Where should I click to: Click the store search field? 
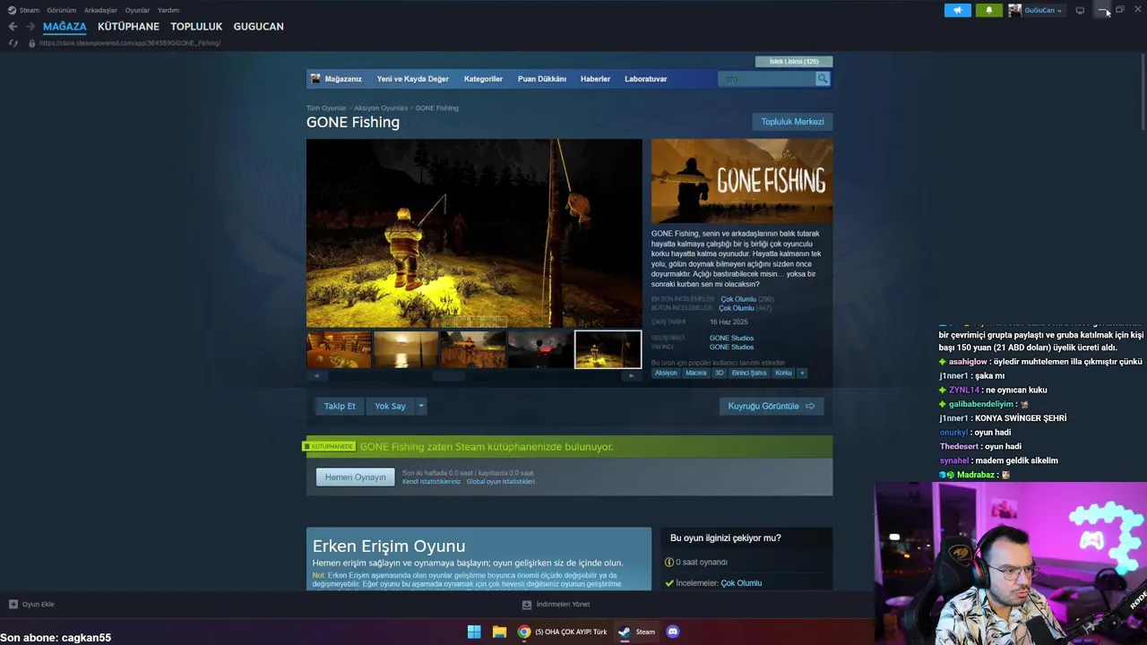click(x=766, y=79)
